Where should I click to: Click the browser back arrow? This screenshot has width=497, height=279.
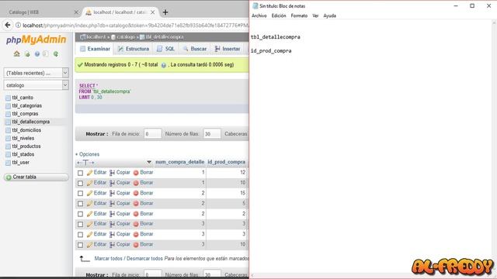(8, 25)
